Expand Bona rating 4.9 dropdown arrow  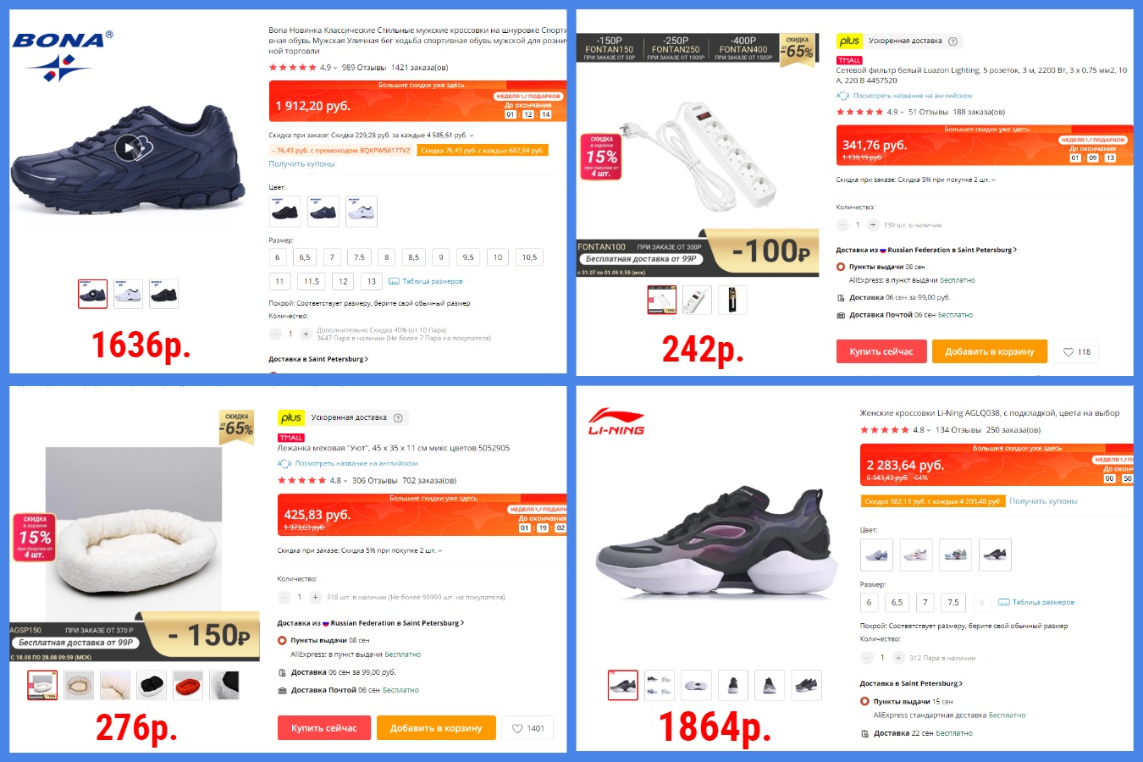click(x=335, y=68)
